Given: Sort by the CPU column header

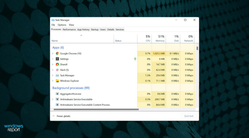Looking at the screenshot, I should [148, 41].
